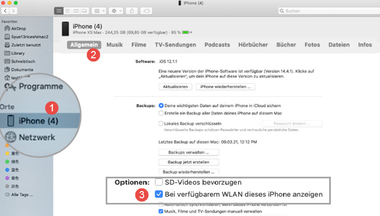
Task: Select iCloud backup radio option
Action: point(161,106)
